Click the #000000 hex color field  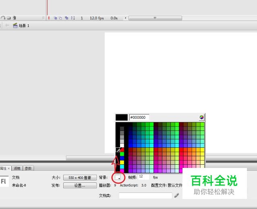(x=139, y=117)
